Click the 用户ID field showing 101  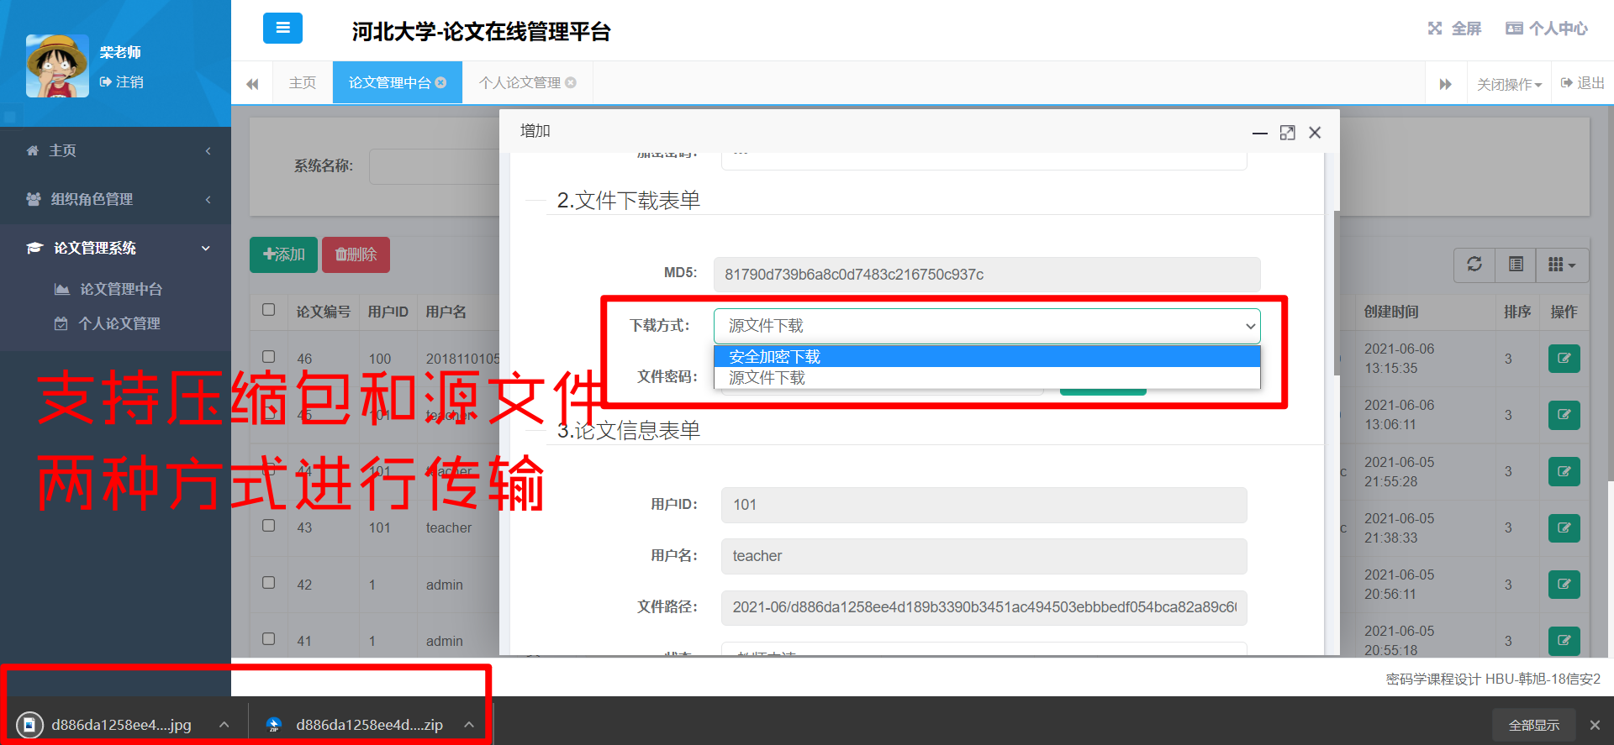click(984, 505)
